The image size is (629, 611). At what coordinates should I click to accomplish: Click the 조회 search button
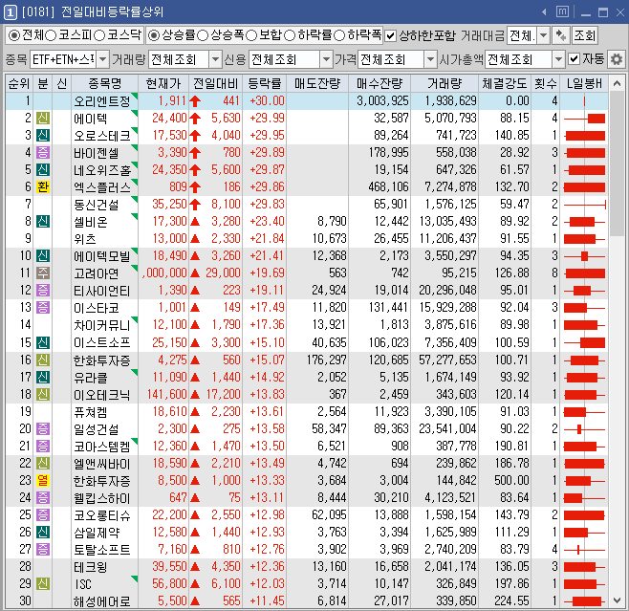click(x=584, y=35)
